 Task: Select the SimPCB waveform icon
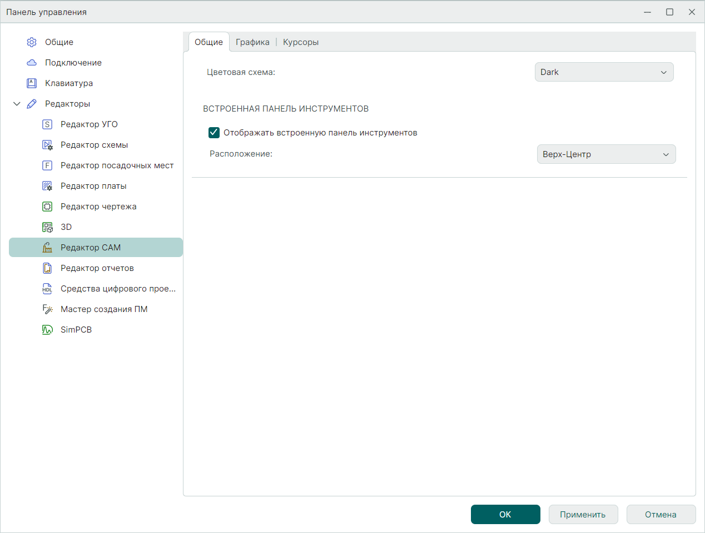coord(47,330)
